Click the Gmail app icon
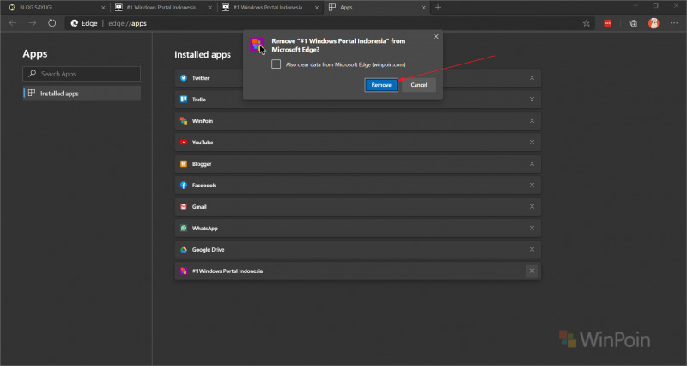Screen dimensions: 687x366 184,207
